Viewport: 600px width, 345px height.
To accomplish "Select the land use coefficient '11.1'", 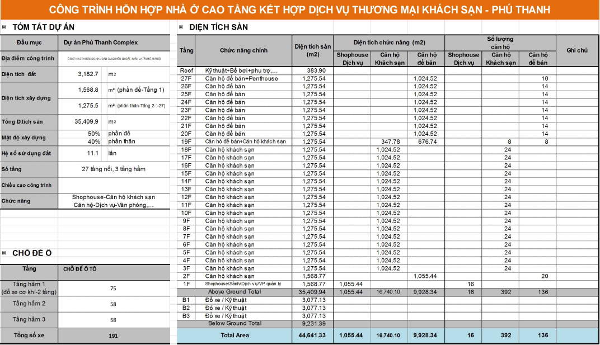I will pyautogui.click(x=92, y=153).
